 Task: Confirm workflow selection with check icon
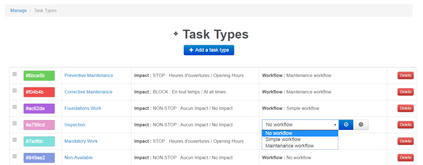pyautogui.click(x=346, y=125)
